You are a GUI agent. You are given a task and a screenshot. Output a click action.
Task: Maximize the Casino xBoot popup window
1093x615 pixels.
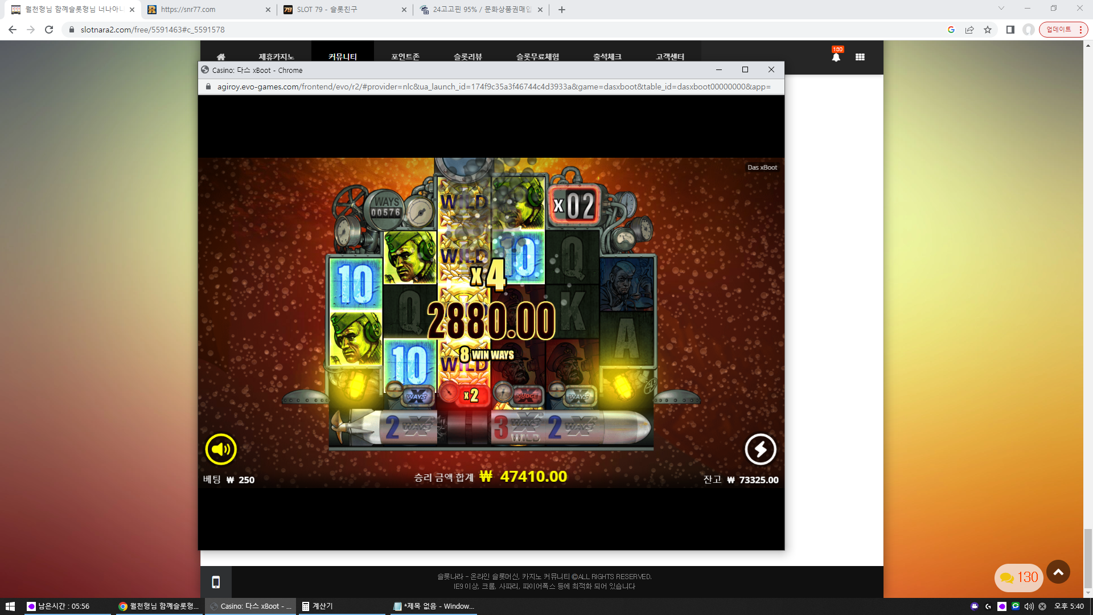(745, 69)
